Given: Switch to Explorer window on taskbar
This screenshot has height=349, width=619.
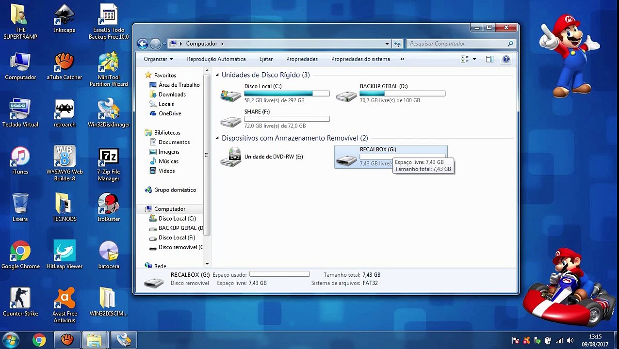Looking at the screenshot, I should click(x=95, y=340).
